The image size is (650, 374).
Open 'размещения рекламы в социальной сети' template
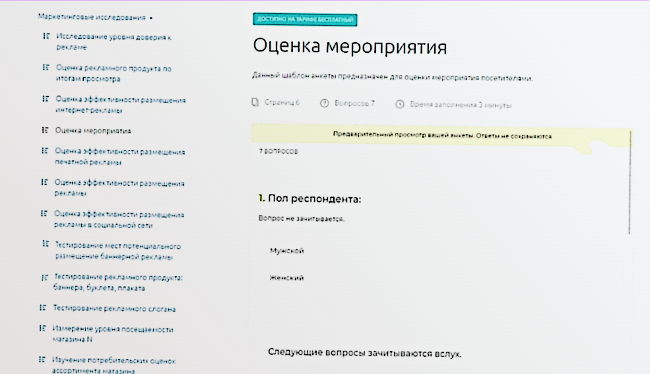[x=119, y=220]
